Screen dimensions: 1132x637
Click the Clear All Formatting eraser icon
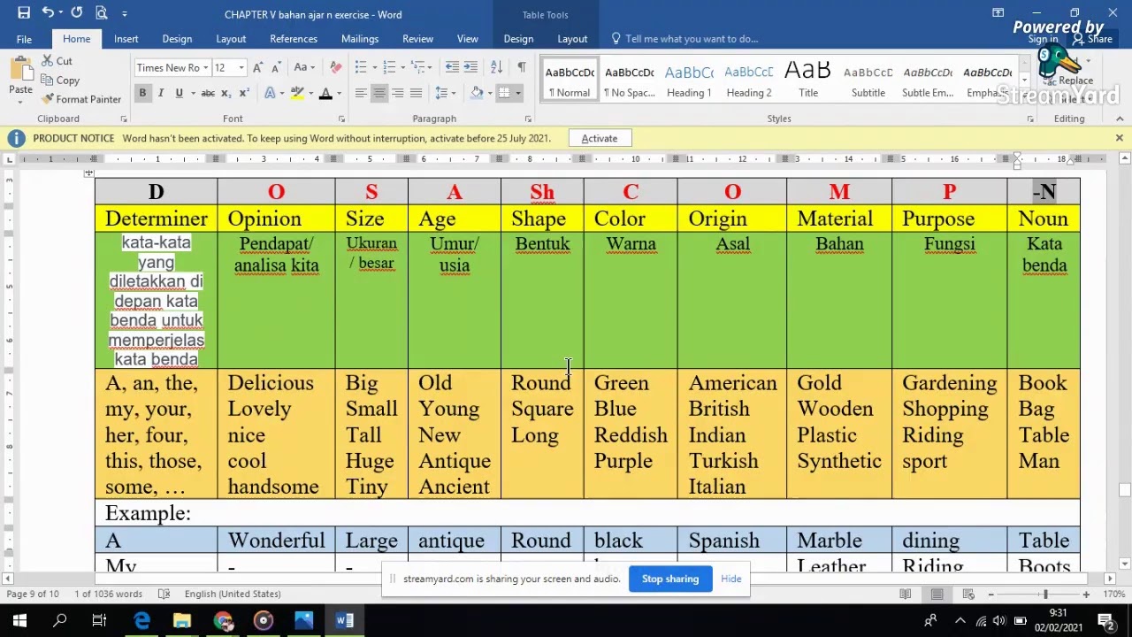(335, 68)
